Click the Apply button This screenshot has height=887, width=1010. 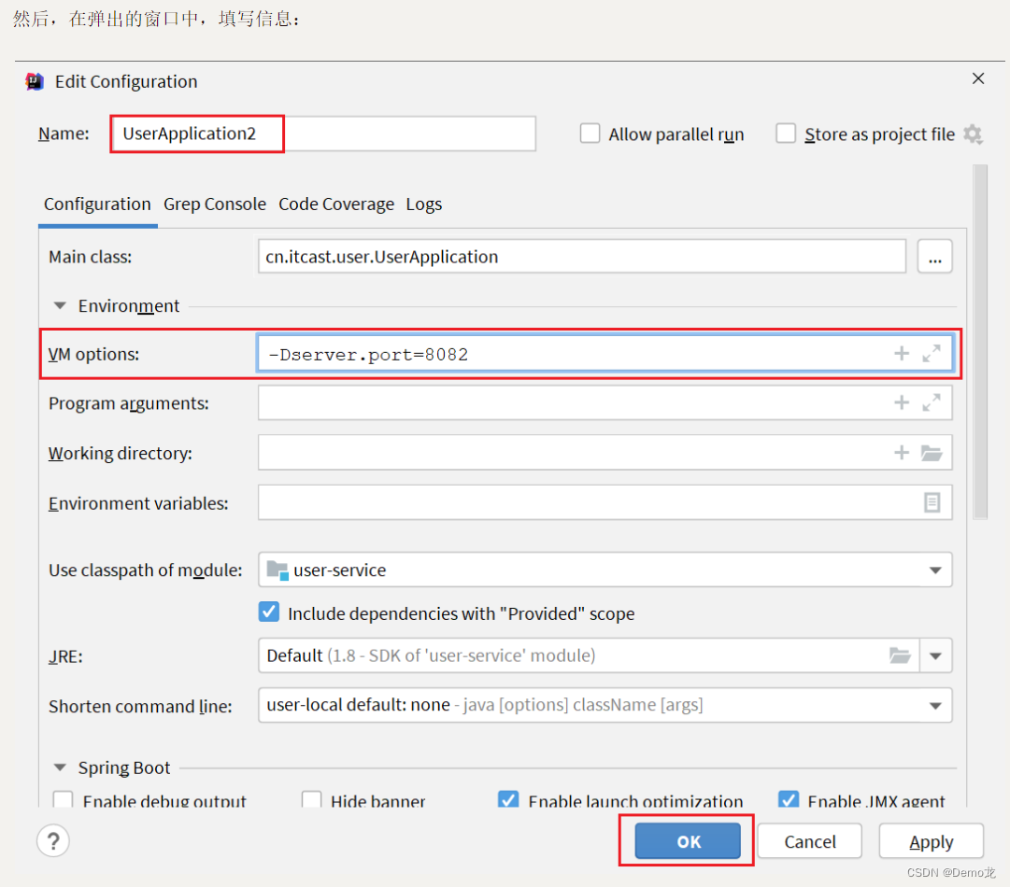pyautogui.click(x=932, y=840)
